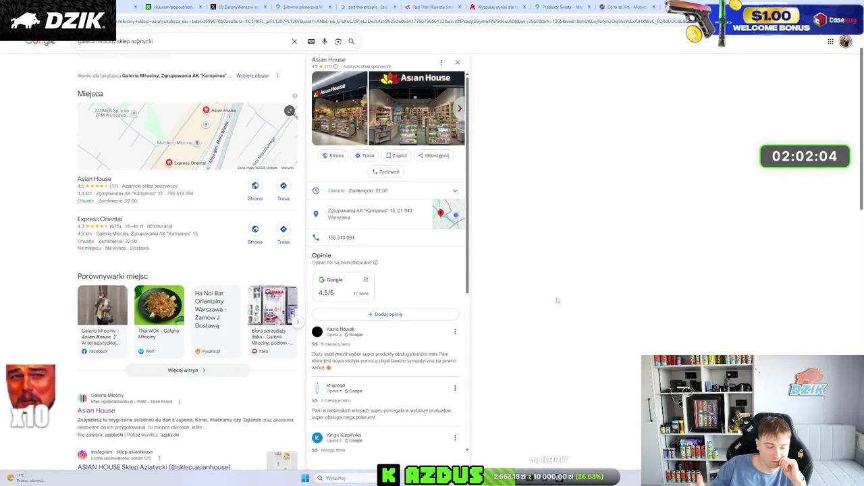The width and height of the screenshot is (864, 486).
Task: Start voice search with microphone icon
Action: click(x=325, y=41)
